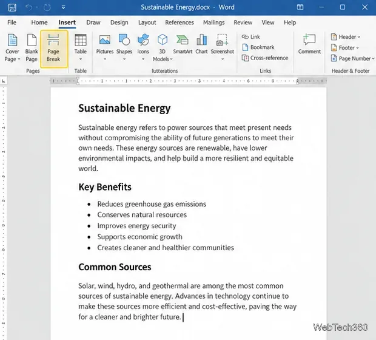
Task: Click bullet 'Improves energy security'
Action: [136, 226]
